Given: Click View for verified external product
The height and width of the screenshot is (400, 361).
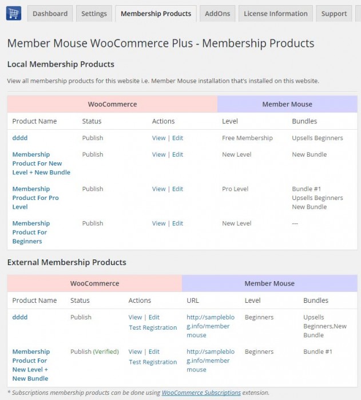Looking at the screenshot, I should [x=135, y=351].
